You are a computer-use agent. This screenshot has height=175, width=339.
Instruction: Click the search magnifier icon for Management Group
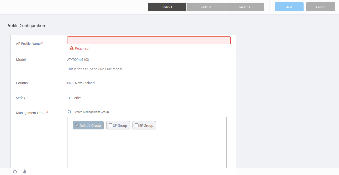70,112
